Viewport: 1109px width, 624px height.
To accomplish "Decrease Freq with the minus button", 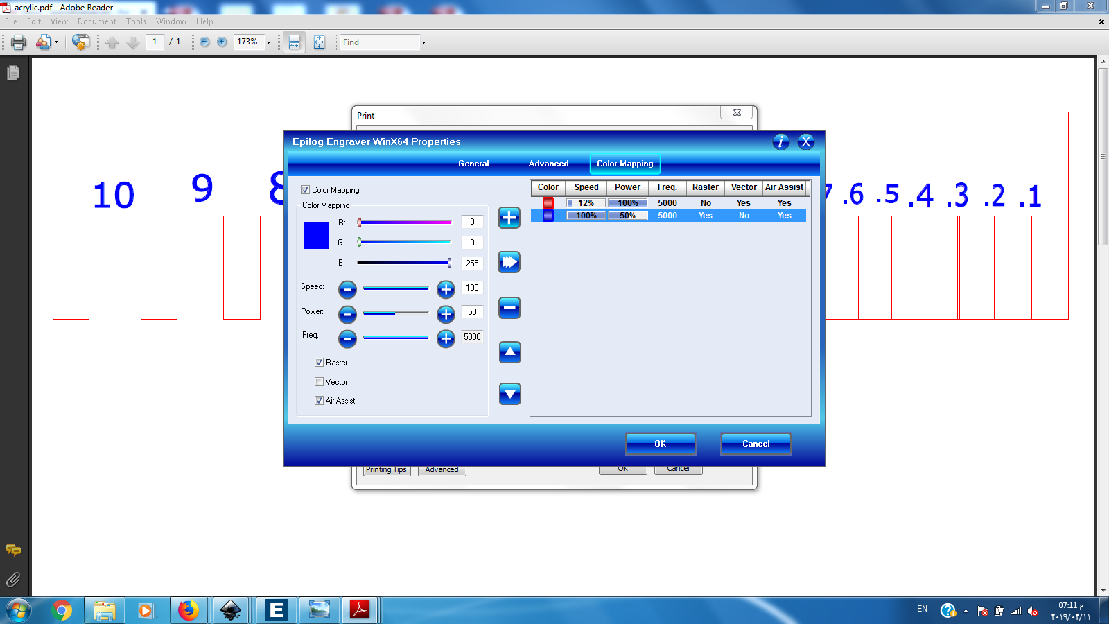I will 347,338.
